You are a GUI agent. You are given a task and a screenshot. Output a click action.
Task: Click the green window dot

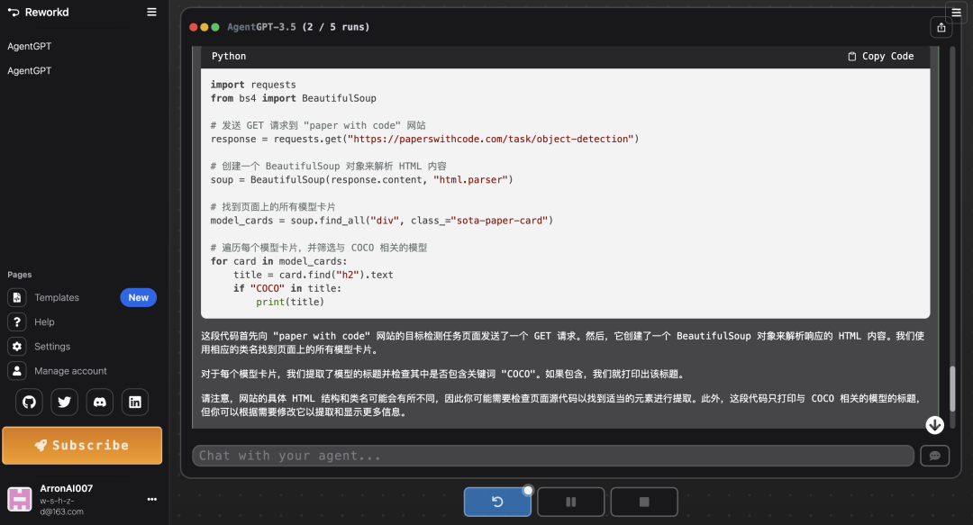click(215, 27)
